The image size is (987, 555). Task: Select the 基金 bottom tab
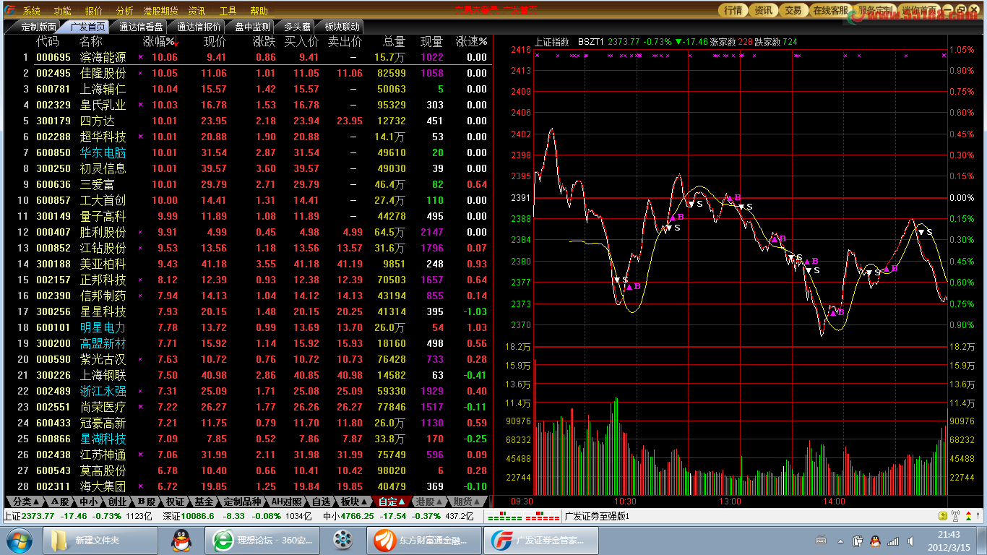pyautogui.click(x=206, y=502)
